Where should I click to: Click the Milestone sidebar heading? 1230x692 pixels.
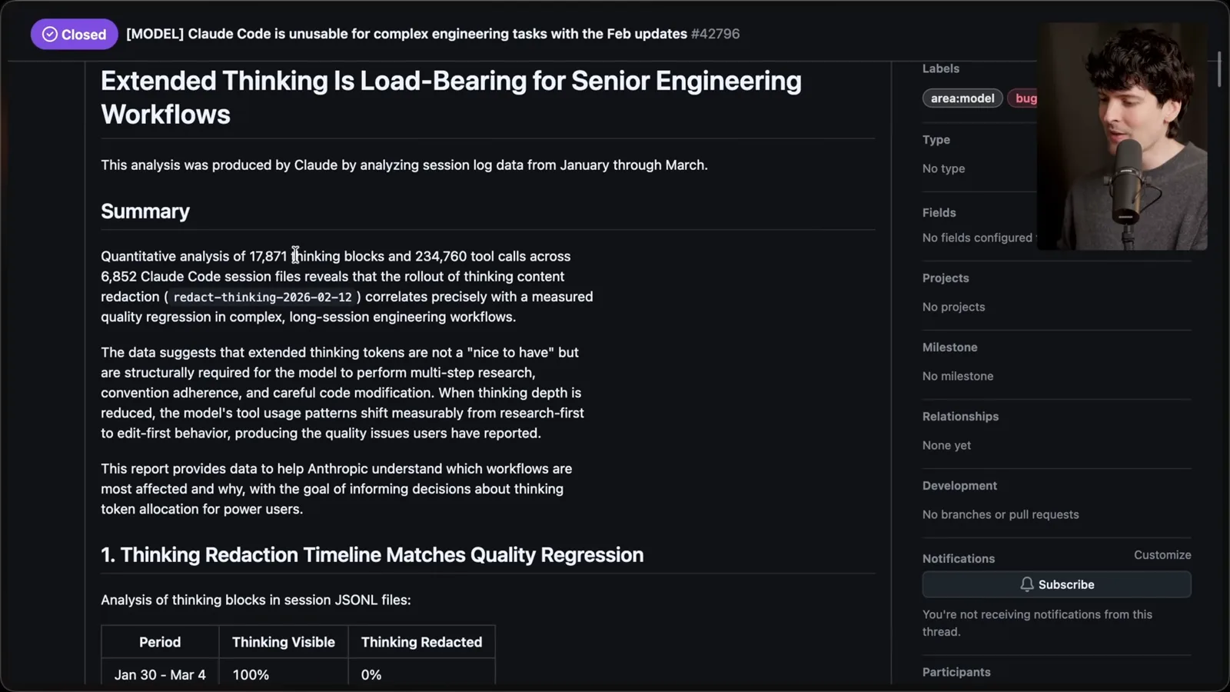950,348
